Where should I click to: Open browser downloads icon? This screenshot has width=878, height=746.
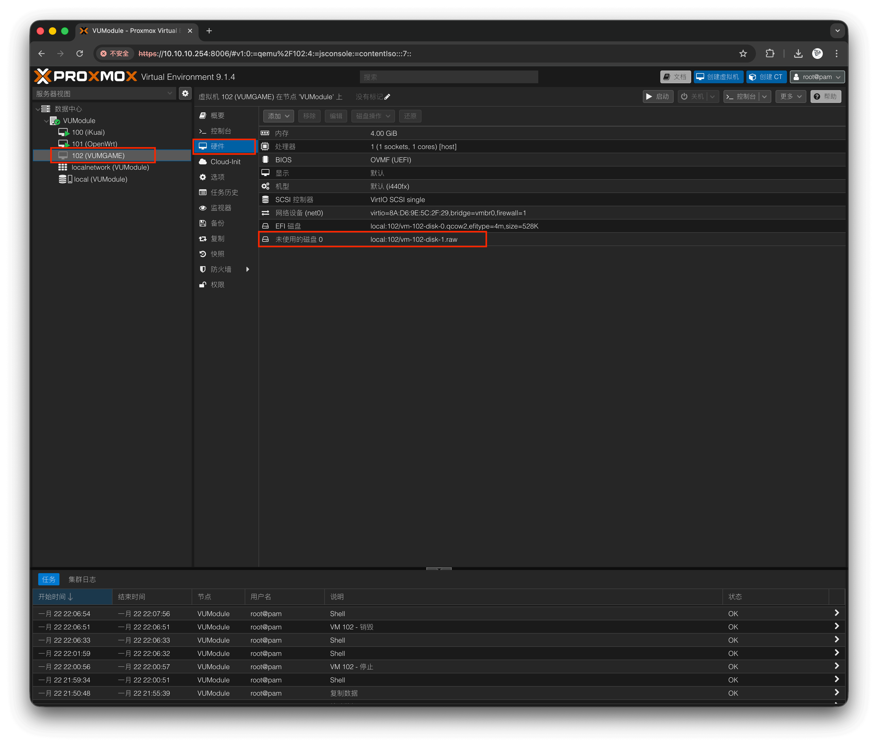(798, 54)
